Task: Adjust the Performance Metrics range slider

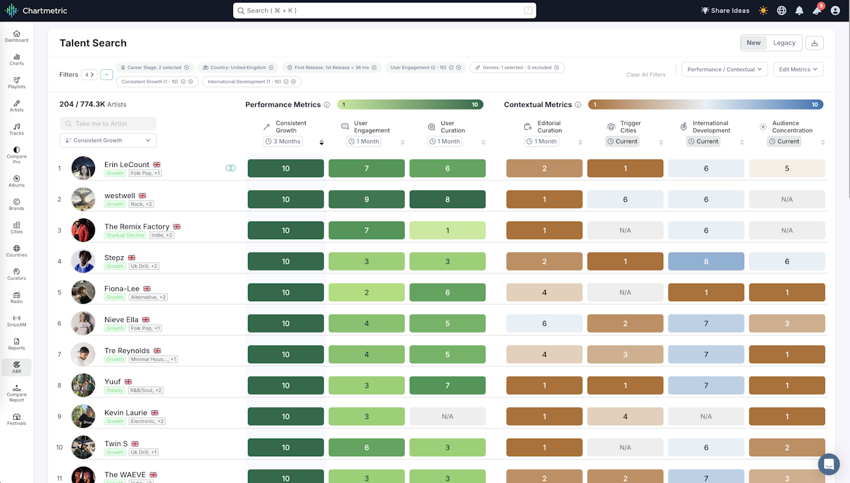Action: (410, 104)
